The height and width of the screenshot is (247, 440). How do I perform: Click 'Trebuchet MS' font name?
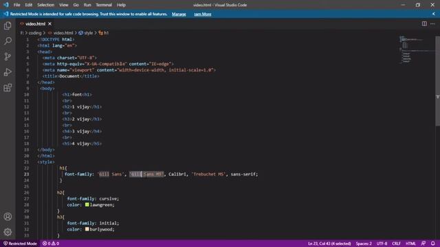click(x=209, y=174)
